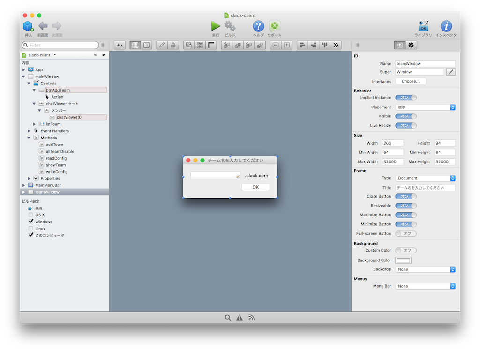This screenshot has height=352, width=480.
Task: Click the align right edges icon
Action: click(314, 45)
